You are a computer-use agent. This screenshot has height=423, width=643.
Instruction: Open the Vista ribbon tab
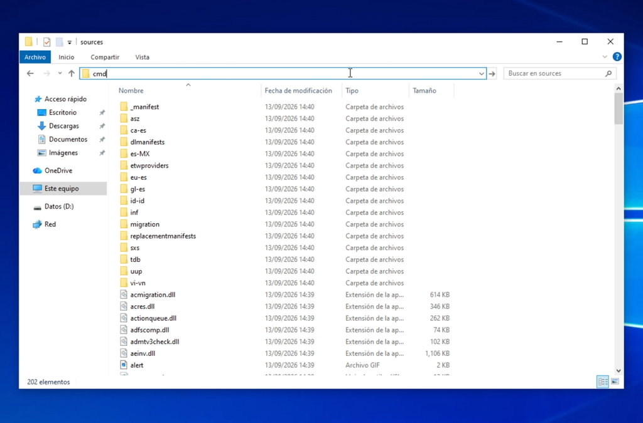tap(143, 57)
